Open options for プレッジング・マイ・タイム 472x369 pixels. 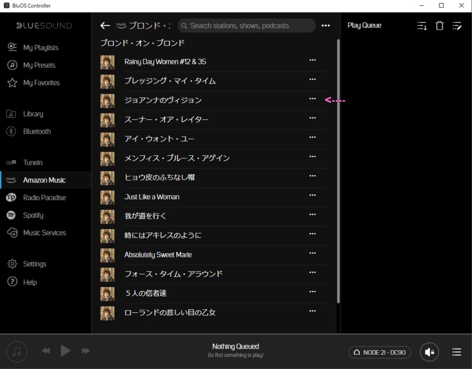[x=313, y=79]
